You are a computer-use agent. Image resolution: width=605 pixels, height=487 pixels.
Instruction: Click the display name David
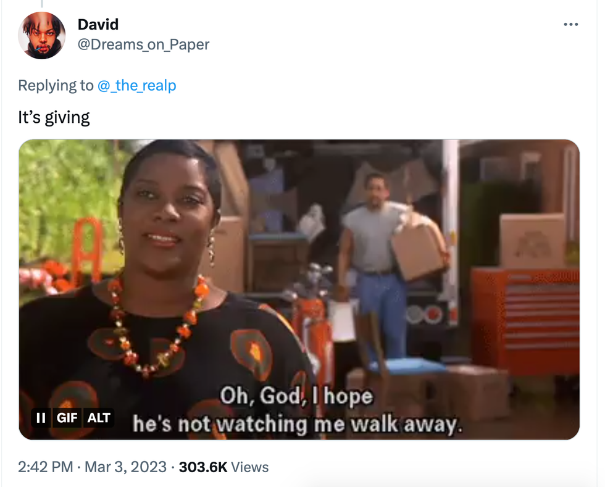[x=98, y=24]
